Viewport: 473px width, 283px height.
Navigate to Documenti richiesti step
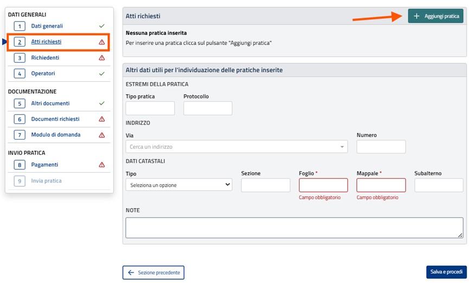coord(55,120)
